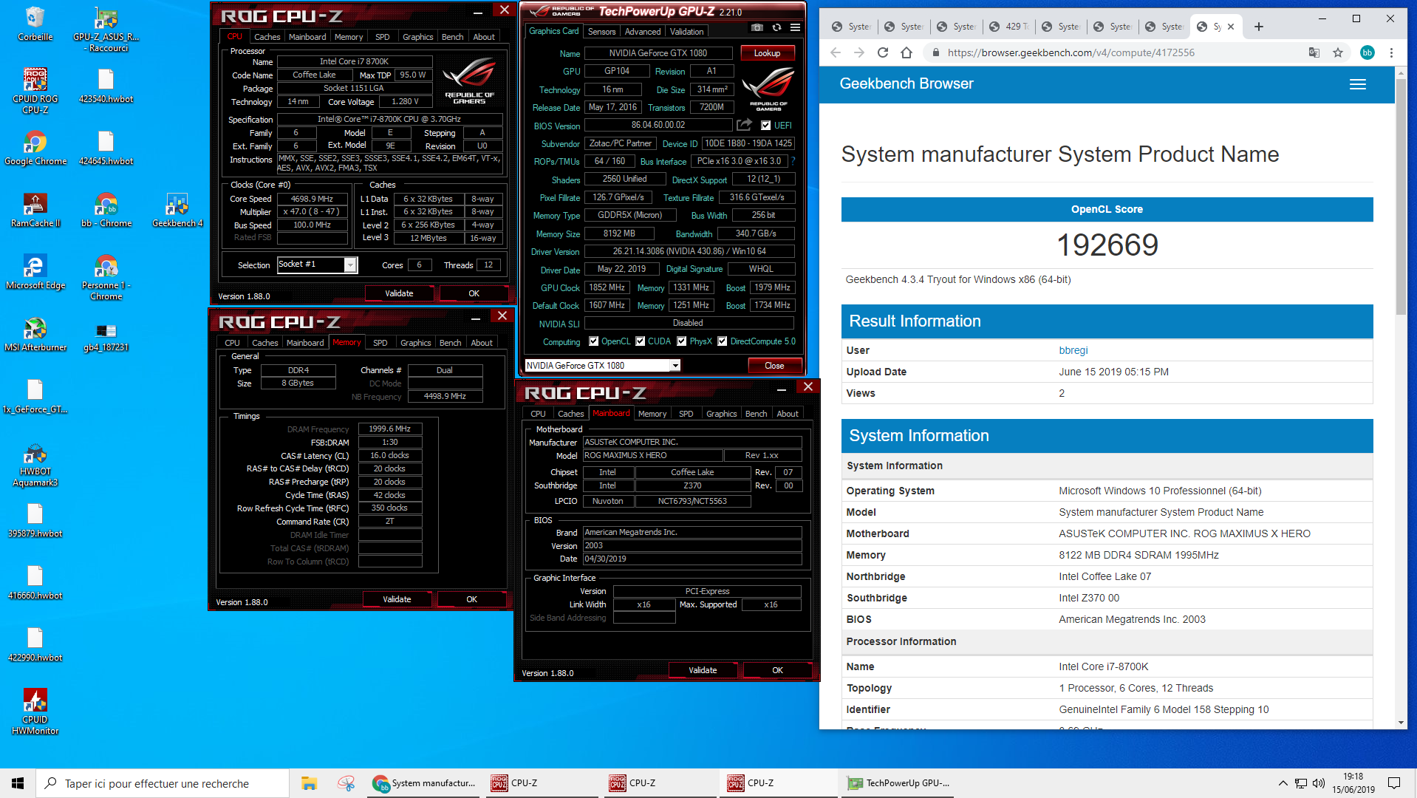Open the Windows Start menu
The image size is (1417, 798).
click(18, 783)
